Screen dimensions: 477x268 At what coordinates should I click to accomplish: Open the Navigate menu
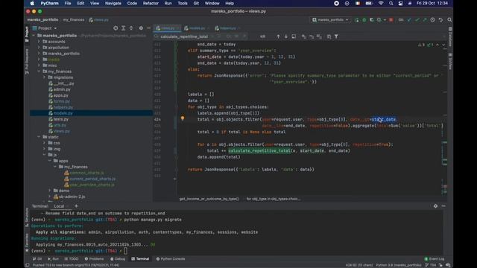point(113,3)
